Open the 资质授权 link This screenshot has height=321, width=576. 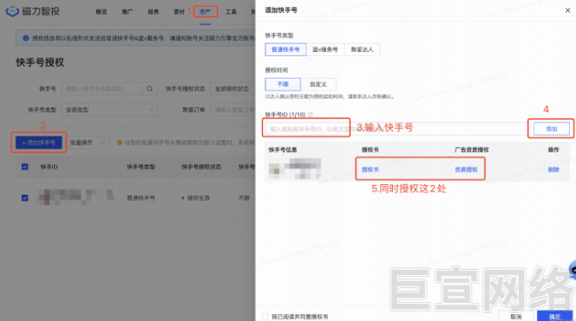tap(466, 170)
